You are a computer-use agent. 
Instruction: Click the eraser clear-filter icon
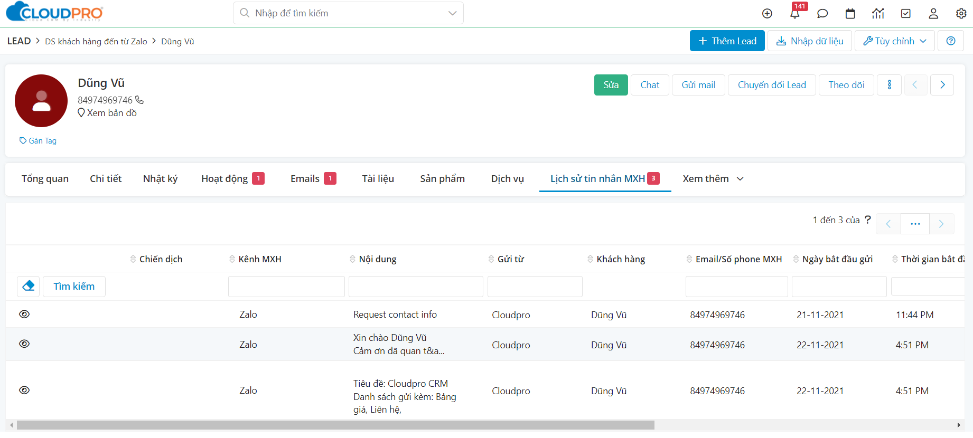(29, 286)
